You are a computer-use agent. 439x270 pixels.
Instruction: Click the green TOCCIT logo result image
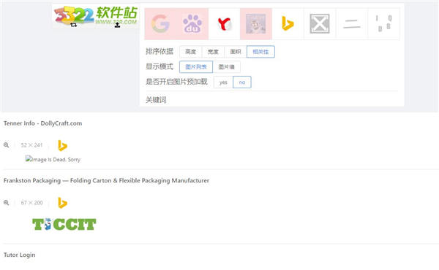click(x=64, y=224)
